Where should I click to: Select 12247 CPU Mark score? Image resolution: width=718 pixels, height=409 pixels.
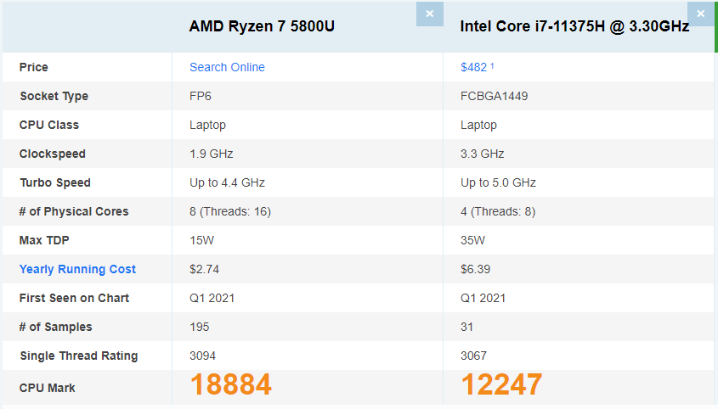[501, 384]
